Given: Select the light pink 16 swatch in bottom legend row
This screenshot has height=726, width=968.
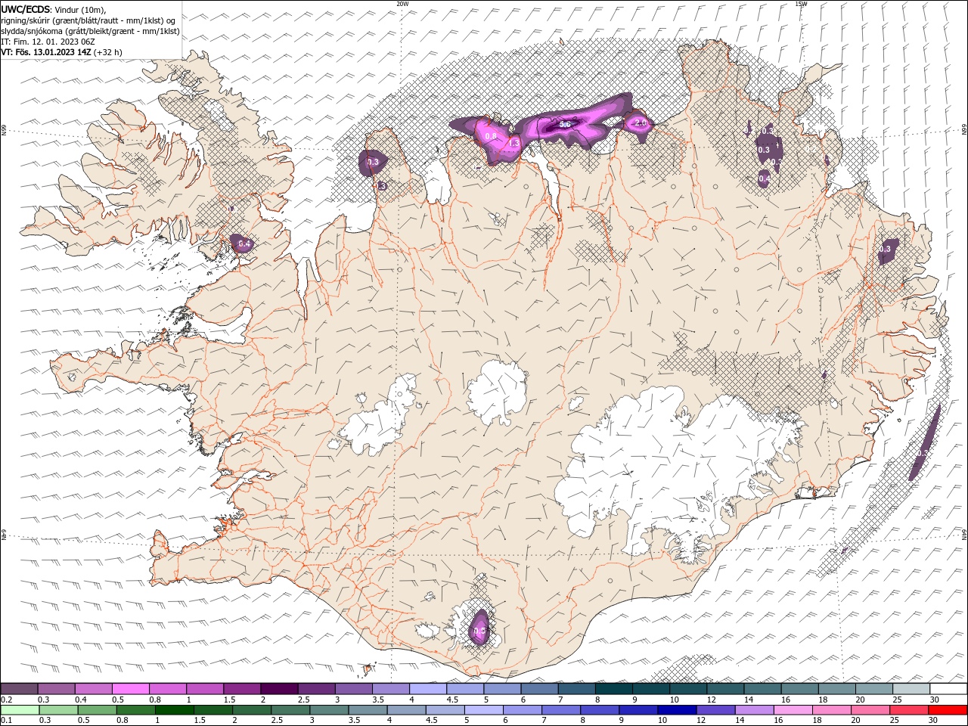Looking at the screenshot, I should 793,709.
